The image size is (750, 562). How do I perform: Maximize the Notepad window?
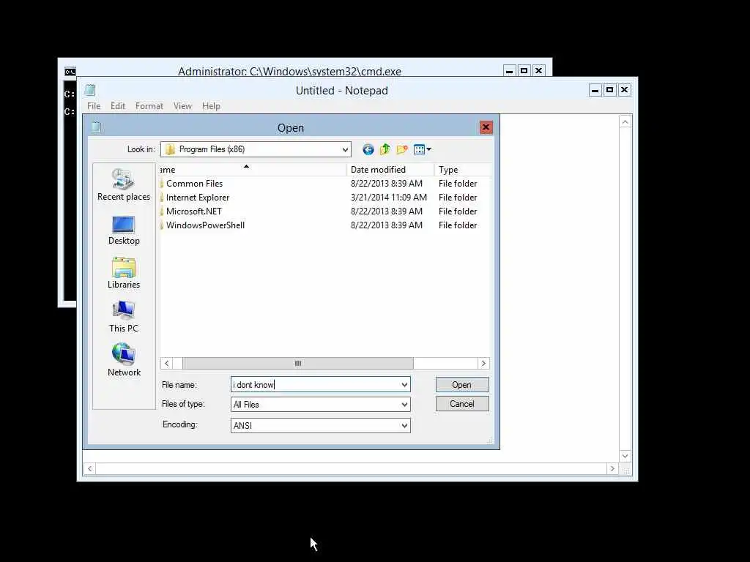(x=610, y=90)
